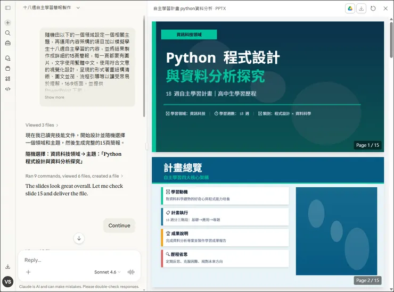Open the chat title dropdown menu
394x292 pixels.
78,8
